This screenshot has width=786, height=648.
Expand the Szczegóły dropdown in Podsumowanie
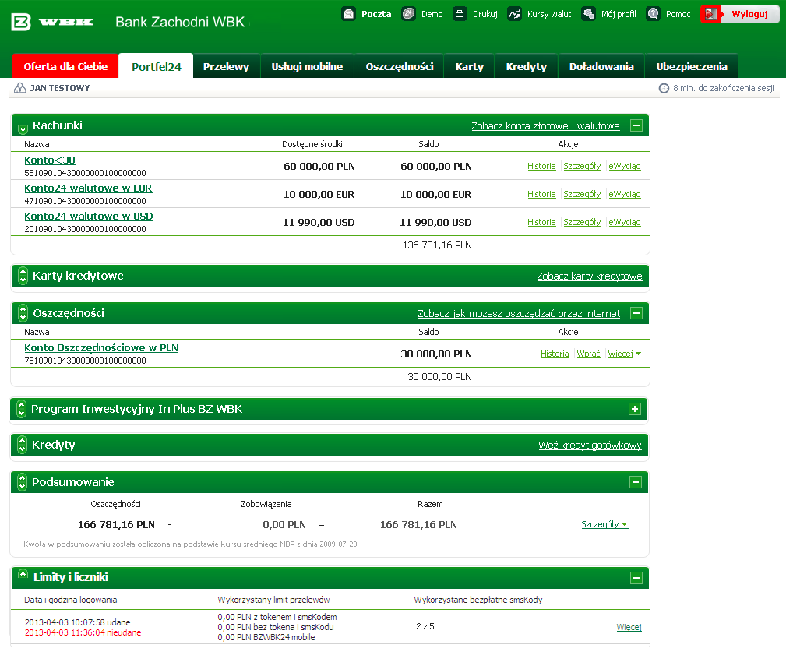pyautogui.click(x=604, y=524)
